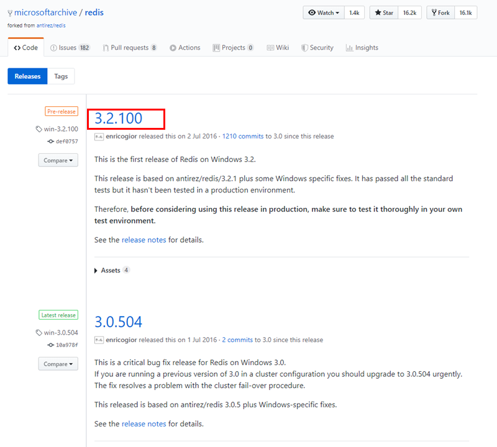The image size is (497, 447).
Task: Open the 3.0.504 release title
Action: [119, 322]
